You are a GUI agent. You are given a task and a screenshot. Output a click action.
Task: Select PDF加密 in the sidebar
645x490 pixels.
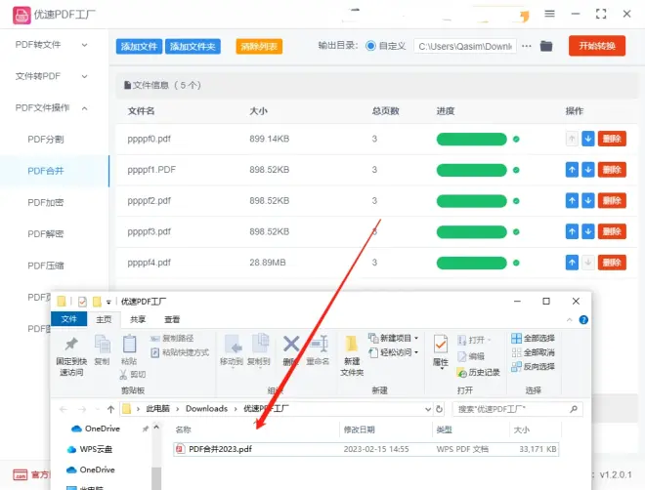[x=46, y=202]
